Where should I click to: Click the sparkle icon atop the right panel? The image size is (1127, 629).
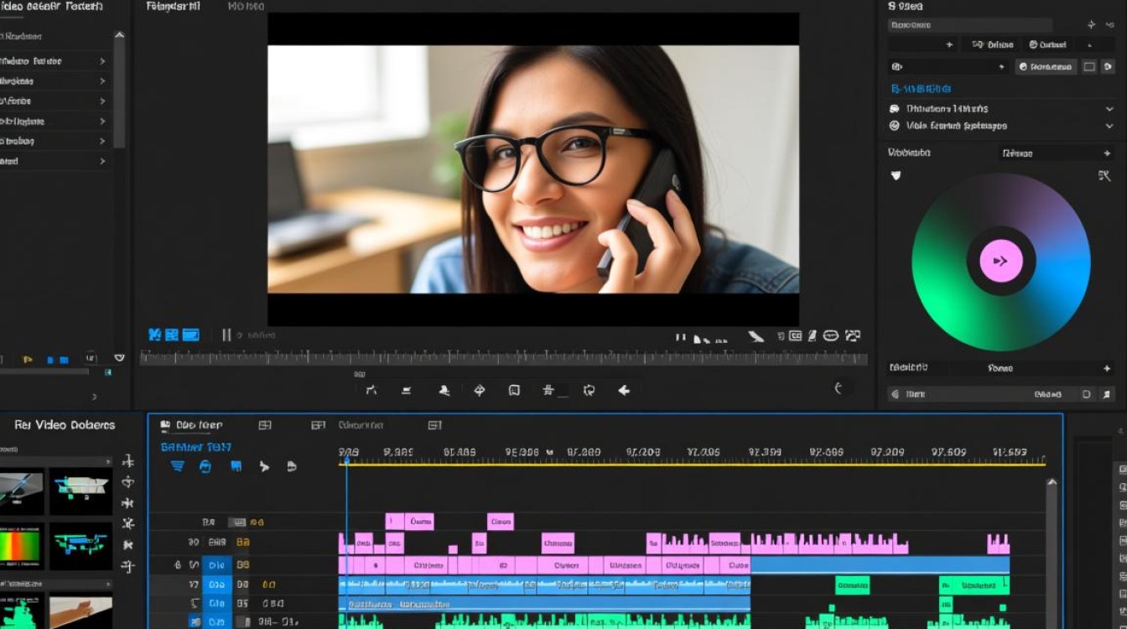(x=1092, y=25)
